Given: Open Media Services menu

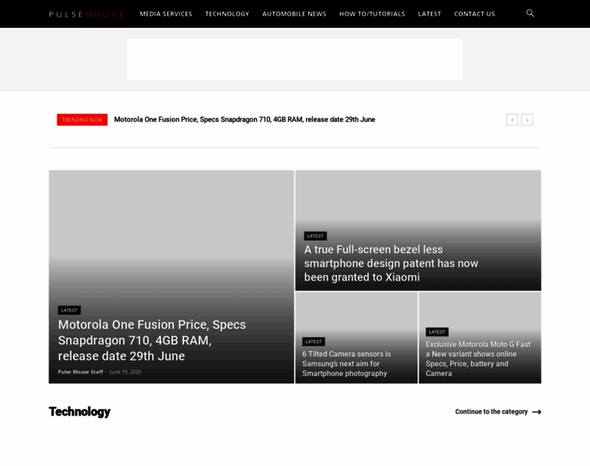Looking at the screenshot, I should click(x=166, y=14).
